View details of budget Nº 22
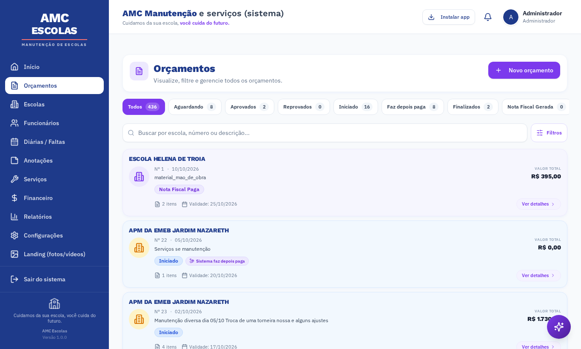This screenshot has width=581, height=349. [x=538, y=275]
